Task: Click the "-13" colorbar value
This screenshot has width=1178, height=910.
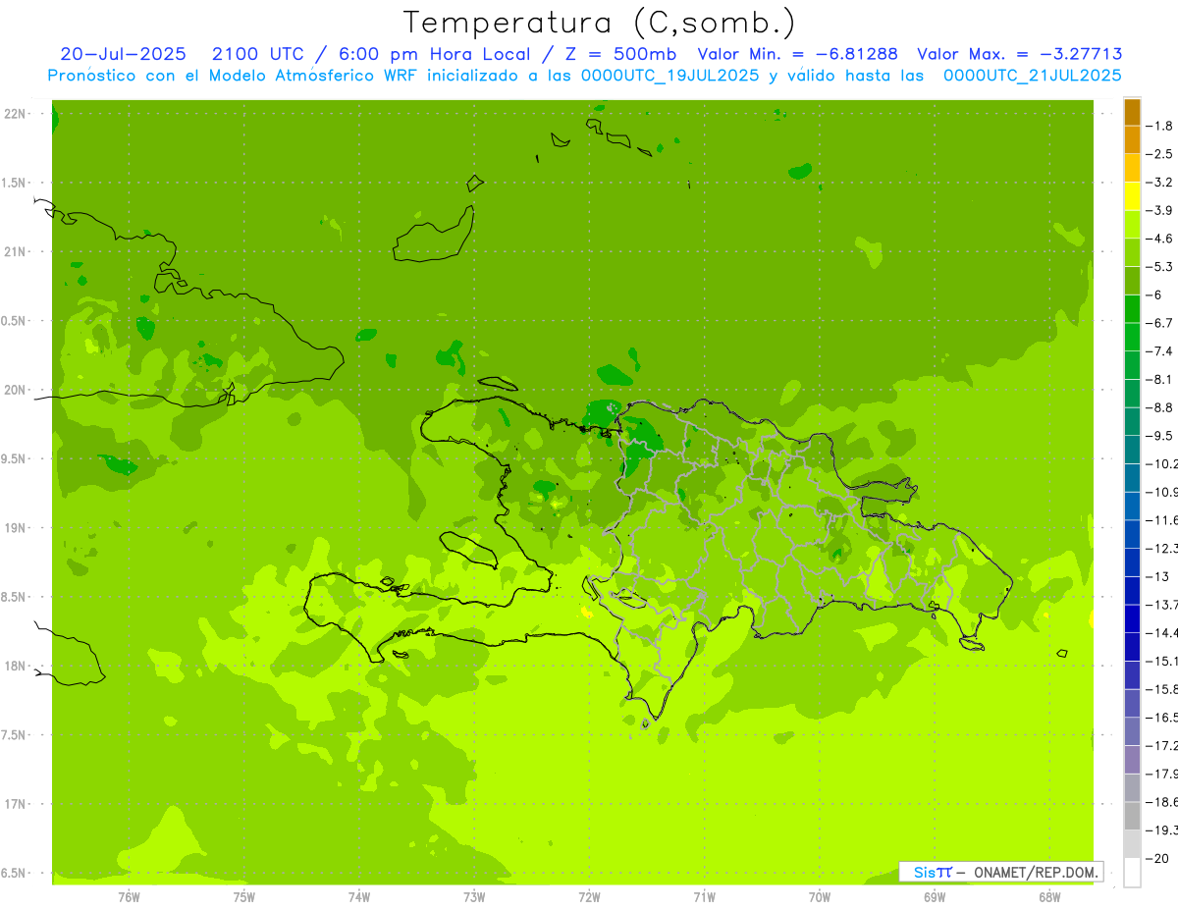Action: tap(1156, 576)
